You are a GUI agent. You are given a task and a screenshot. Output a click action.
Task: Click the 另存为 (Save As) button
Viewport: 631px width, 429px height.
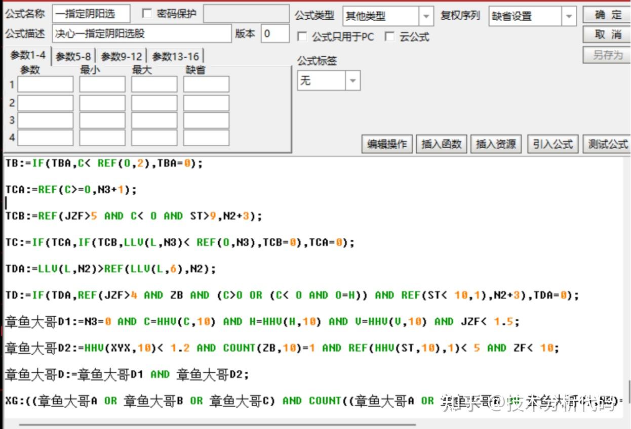click(606, 54)
